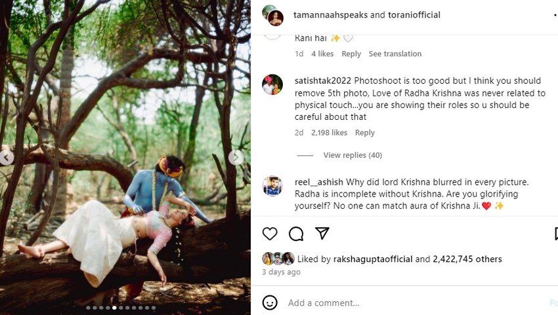This screenshot has width=558, height=315.
Task: Click See translation under the first comment
Action: click(395, 54)
